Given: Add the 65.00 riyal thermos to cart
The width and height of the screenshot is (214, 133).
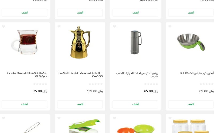Looking at the screenshot, I should click(135, 104).
